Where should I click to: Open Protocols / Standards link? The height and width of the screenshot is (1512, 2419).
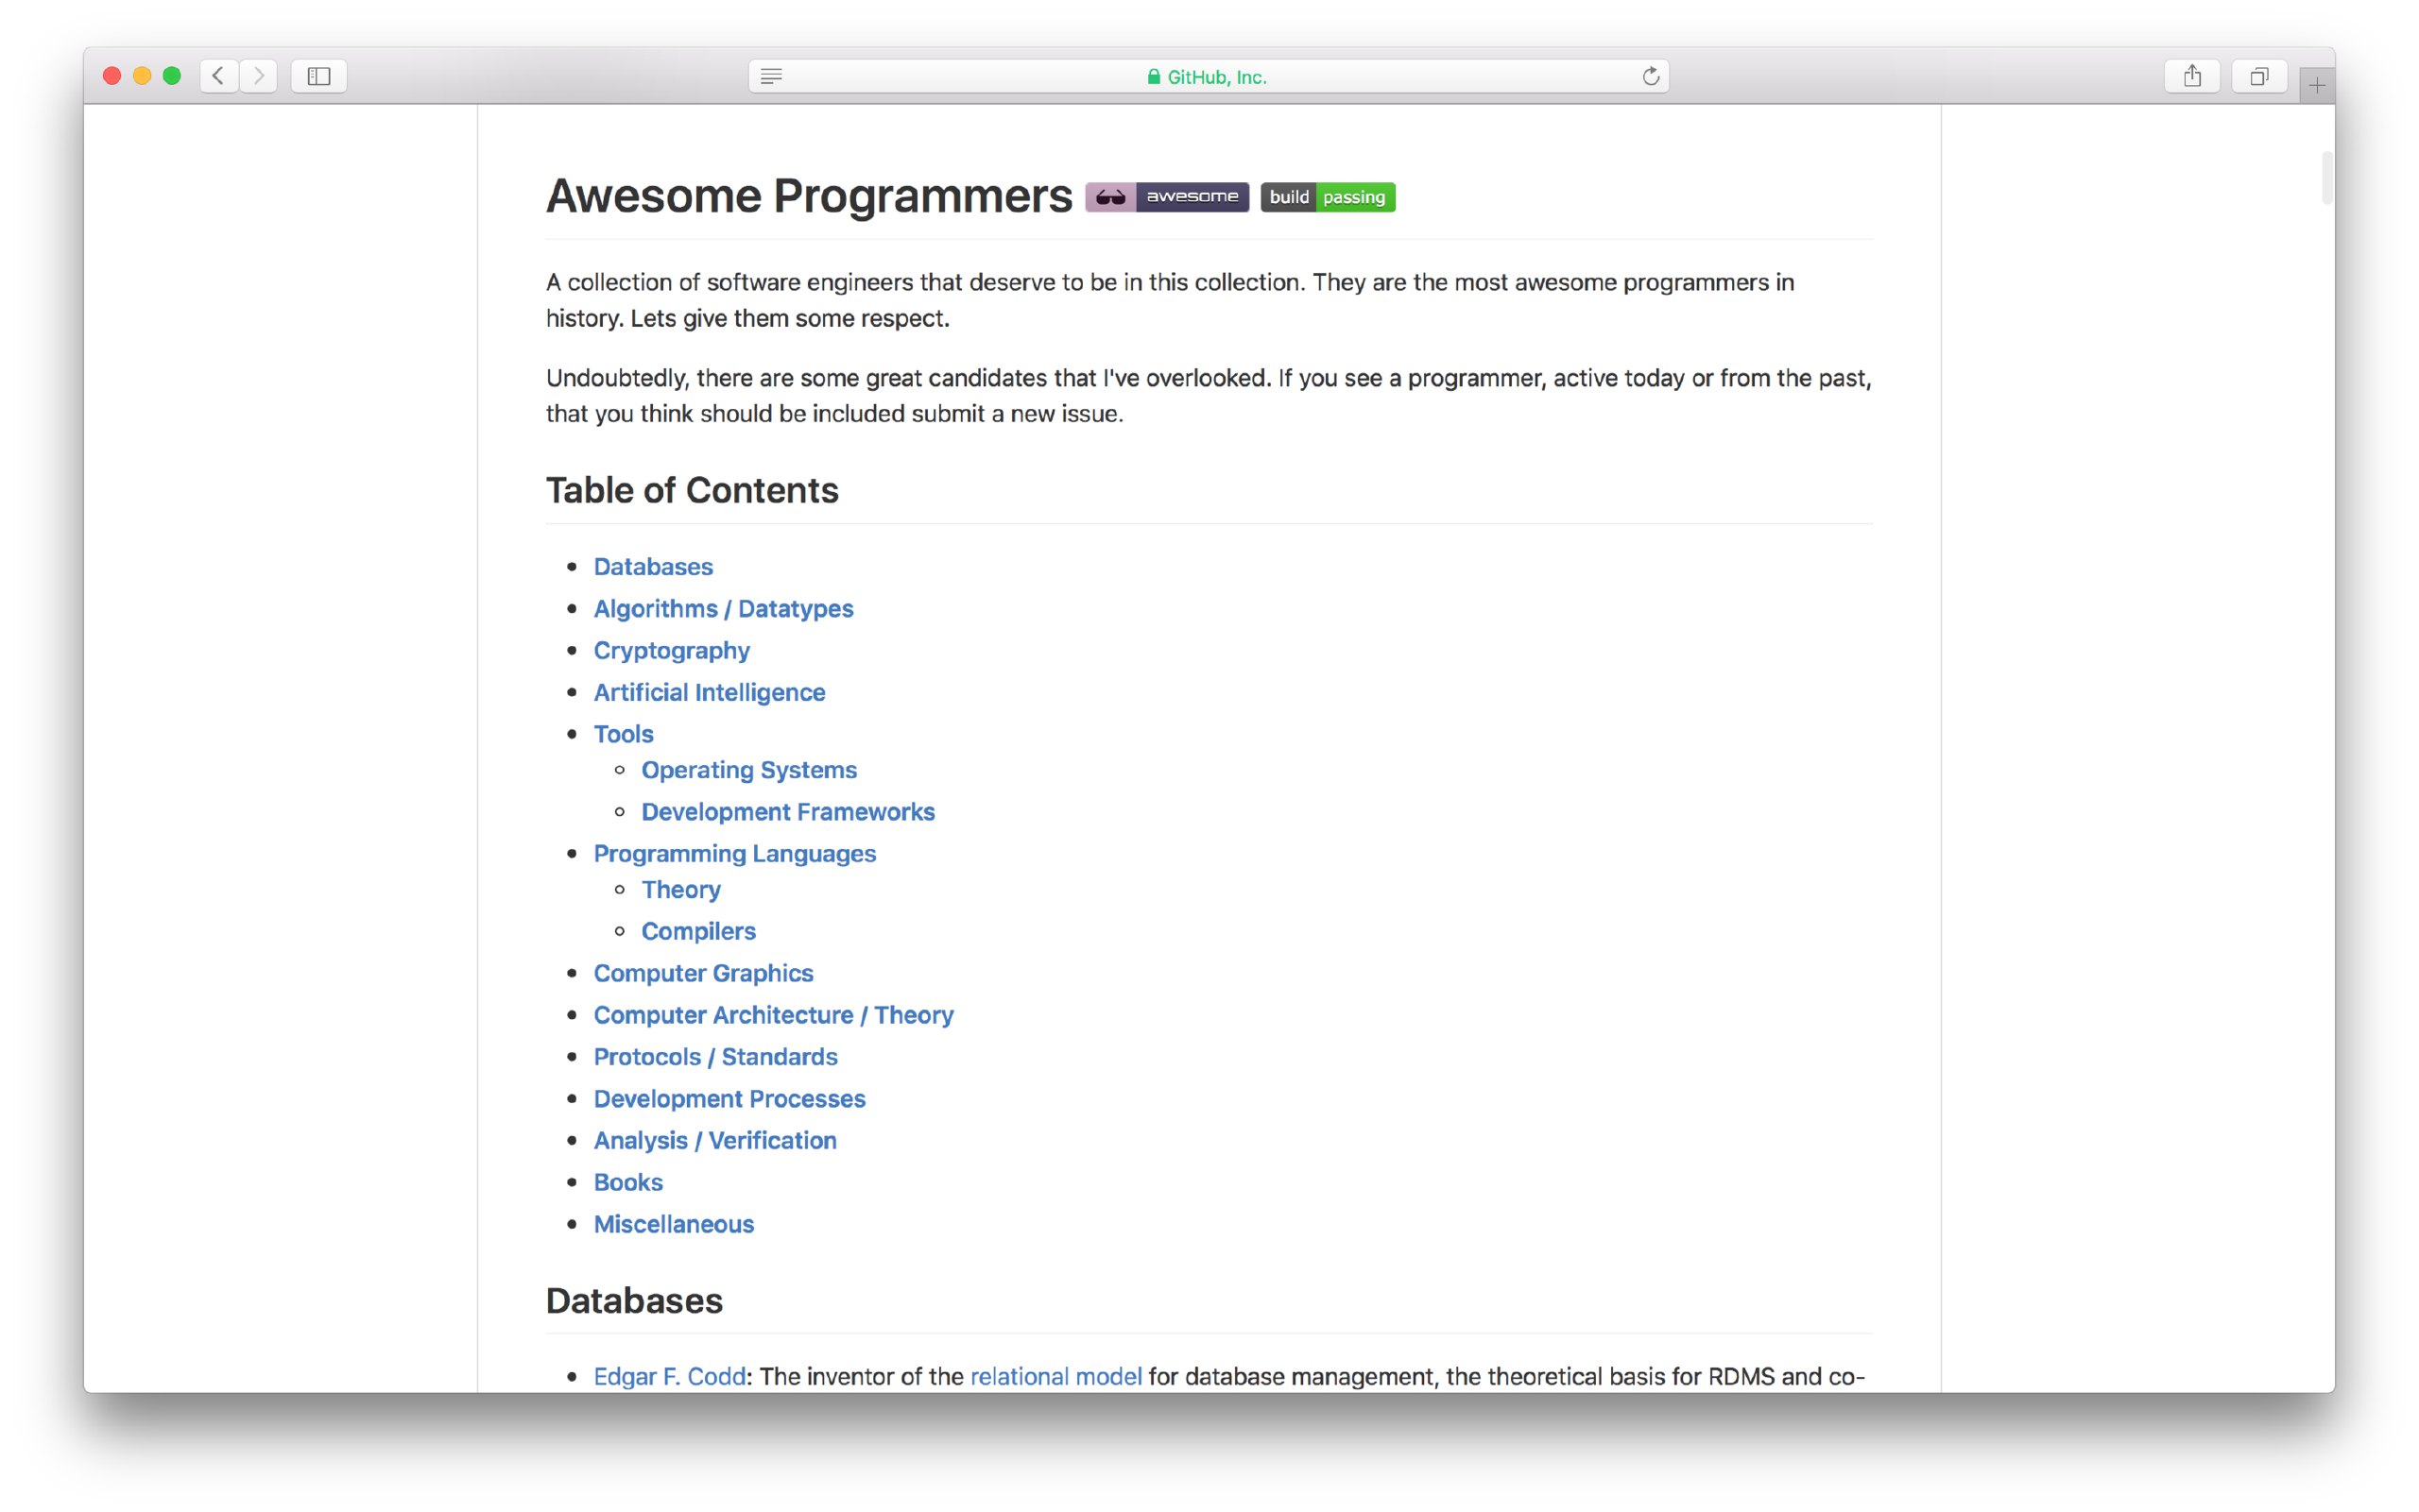(715, 1057)
